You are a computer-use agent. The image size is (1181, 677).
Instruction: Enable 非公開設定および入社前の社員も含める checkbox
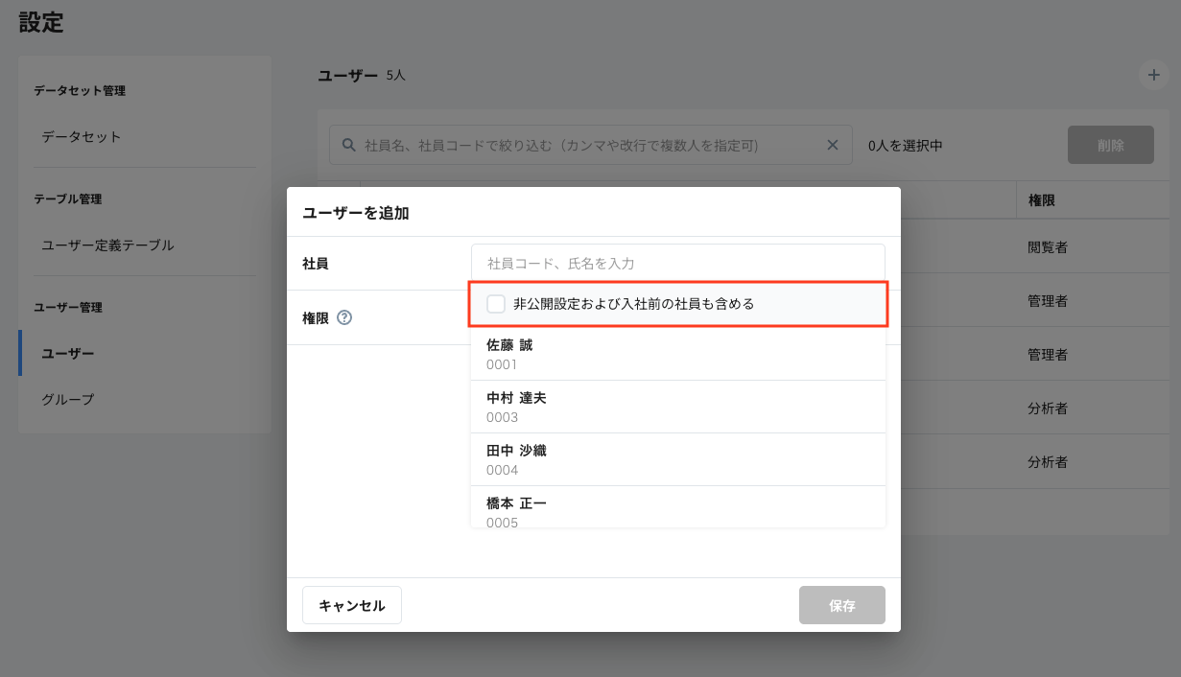pyautogui.click(x=496, y=304)
